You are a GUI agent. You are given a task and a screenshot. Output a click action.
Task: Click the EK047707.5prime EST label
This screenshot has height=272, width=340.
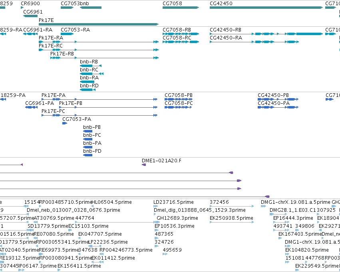[100, 234]
